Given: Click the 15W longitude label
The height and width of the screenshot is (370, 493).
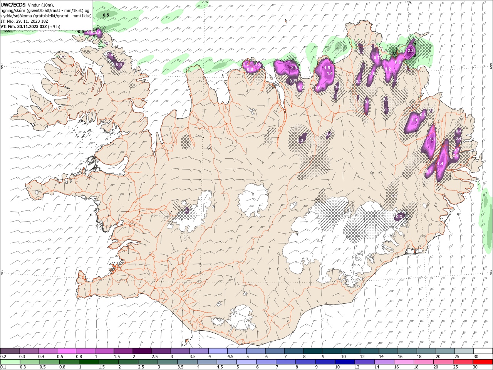Looking at the screenshot, I should click(x=408, y=2).
